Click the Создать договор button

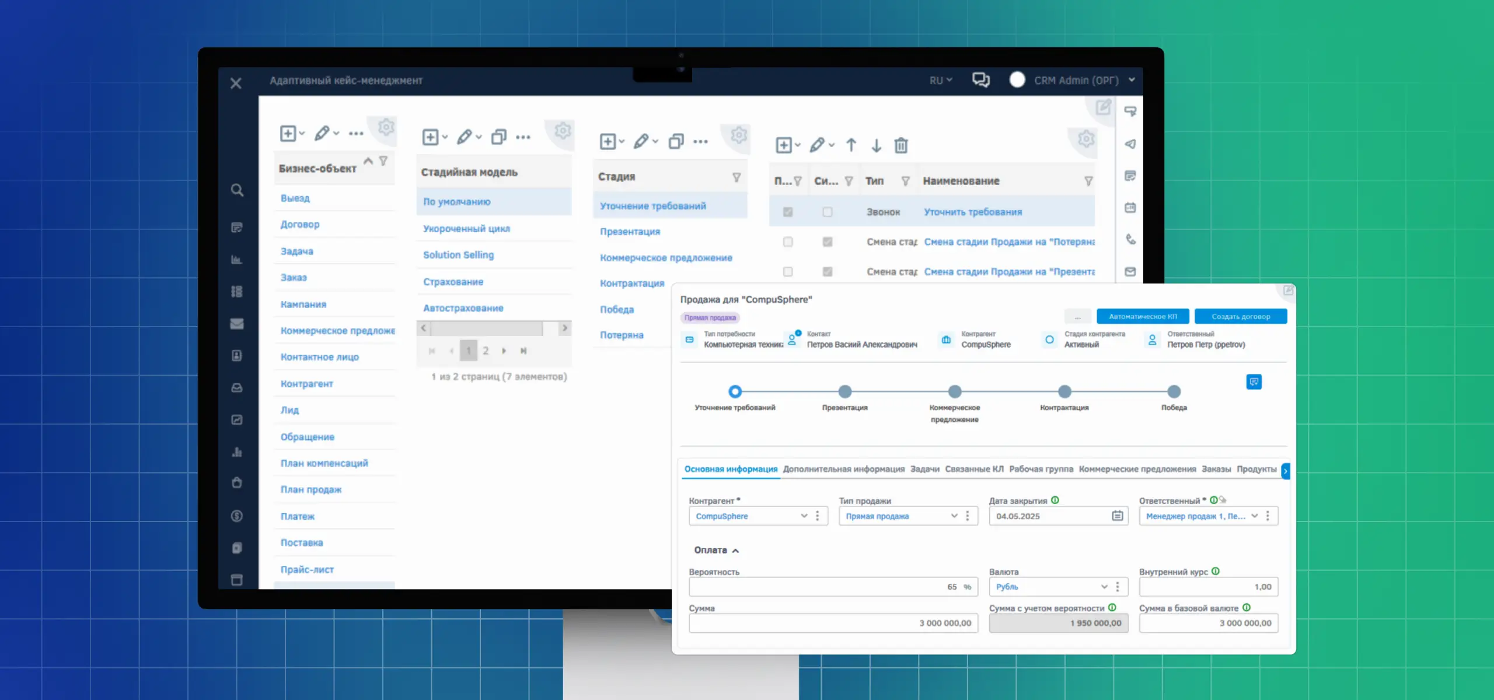click(1241, 316)
